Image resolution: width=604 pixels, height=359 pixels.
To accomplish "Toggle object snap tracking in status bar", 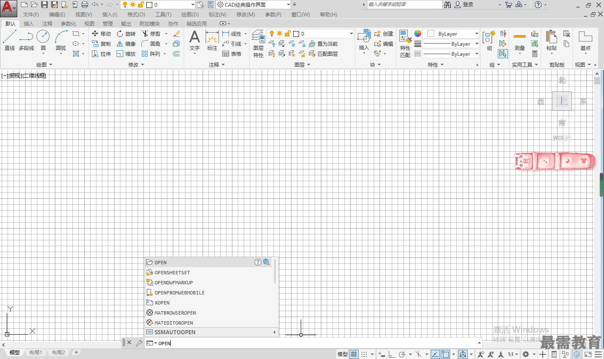I will coord(435,354).
